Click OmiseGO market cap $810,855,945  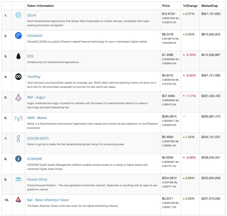point(211,34)
